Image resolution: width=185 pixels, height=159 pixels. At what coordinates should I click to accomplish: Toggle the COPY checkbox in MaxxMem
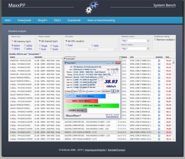coord(80,91)
